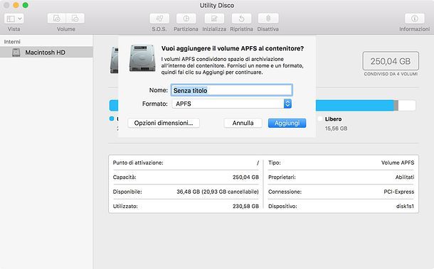Cancel with the Annulla button
Screen dimensions: 434x269
tap(243, 123)
